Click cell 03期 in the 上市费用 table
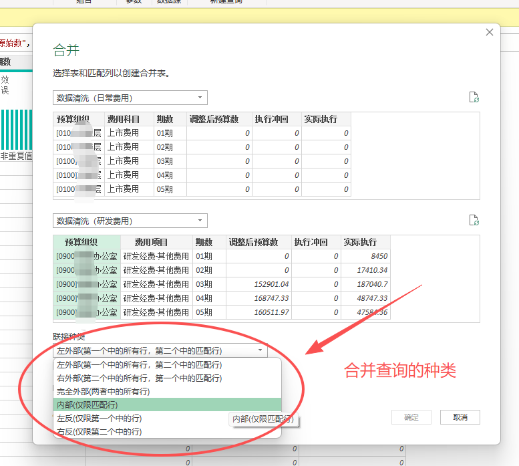 coord(170,161)
